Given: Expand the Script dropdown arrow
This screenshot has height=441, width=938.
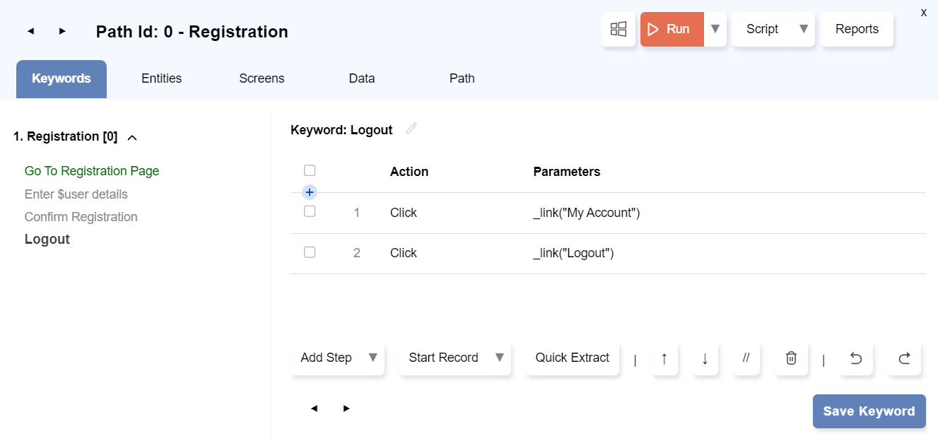Looking at the screenshot, I should coord(803,29).
